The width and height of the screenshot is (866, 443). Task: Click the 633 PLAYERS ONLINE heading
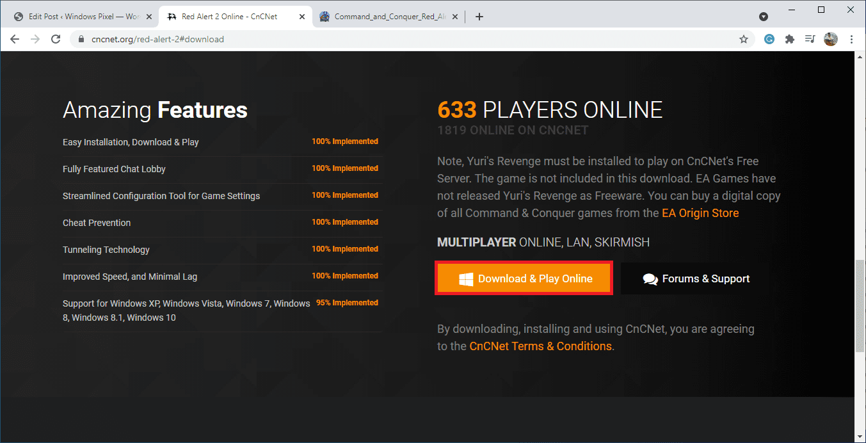click(550, 110)
